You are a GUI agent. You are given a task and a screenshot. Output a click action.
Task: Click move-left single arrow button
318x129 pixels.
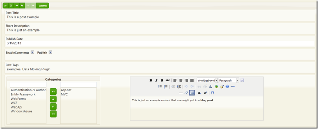(53, 107)
